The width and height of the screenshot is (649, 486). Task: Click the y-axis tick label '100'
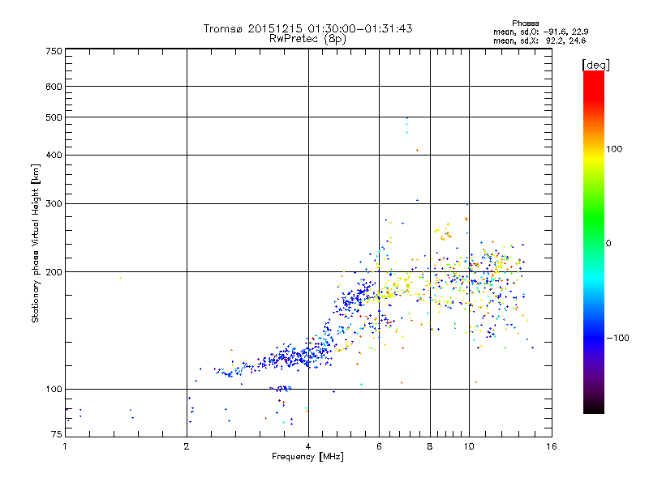(54, 390)
